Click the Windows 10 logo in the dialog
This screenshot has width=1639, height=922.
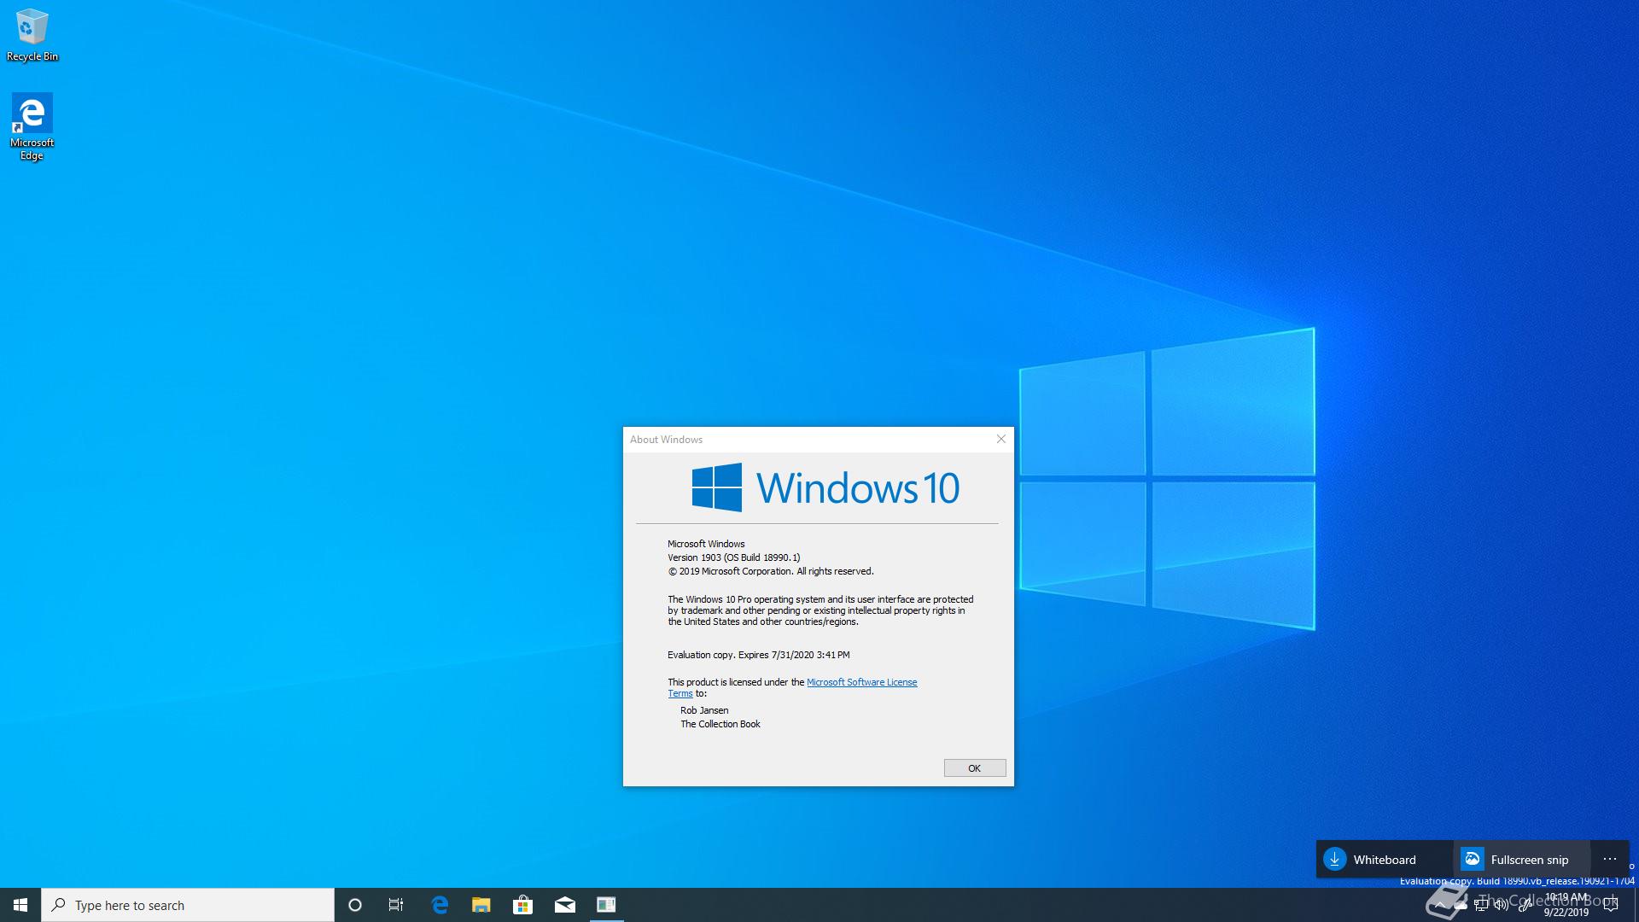pyautogui.click(x=825, y=487)
